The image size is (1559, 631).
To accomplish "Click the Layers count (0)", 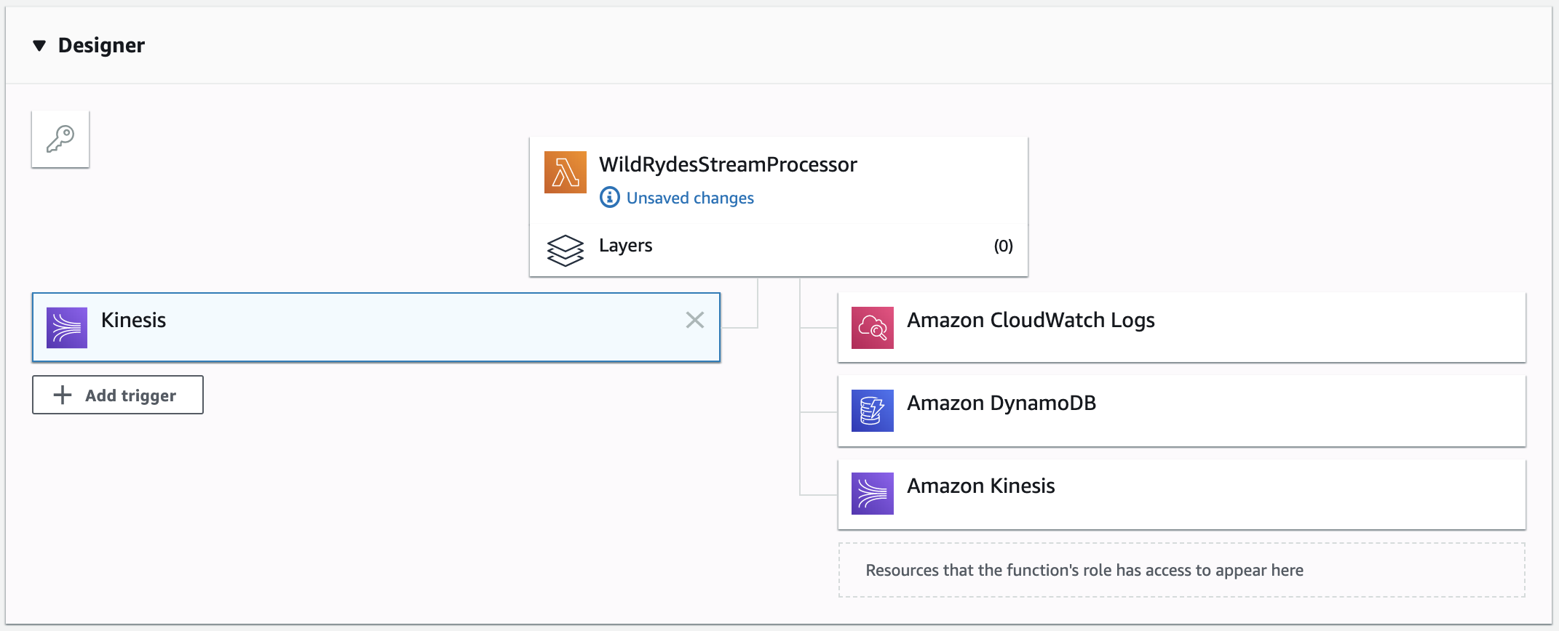I will coord(1003,246).
